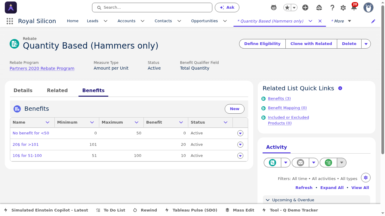This screenshot has width=385, height=216.
Task: Open the More navigation dropdown
Action: [341, 21]
